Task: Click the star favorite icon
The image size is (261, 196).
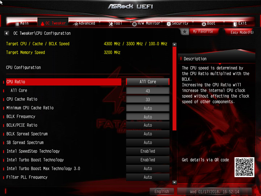Action: (185, 32)
